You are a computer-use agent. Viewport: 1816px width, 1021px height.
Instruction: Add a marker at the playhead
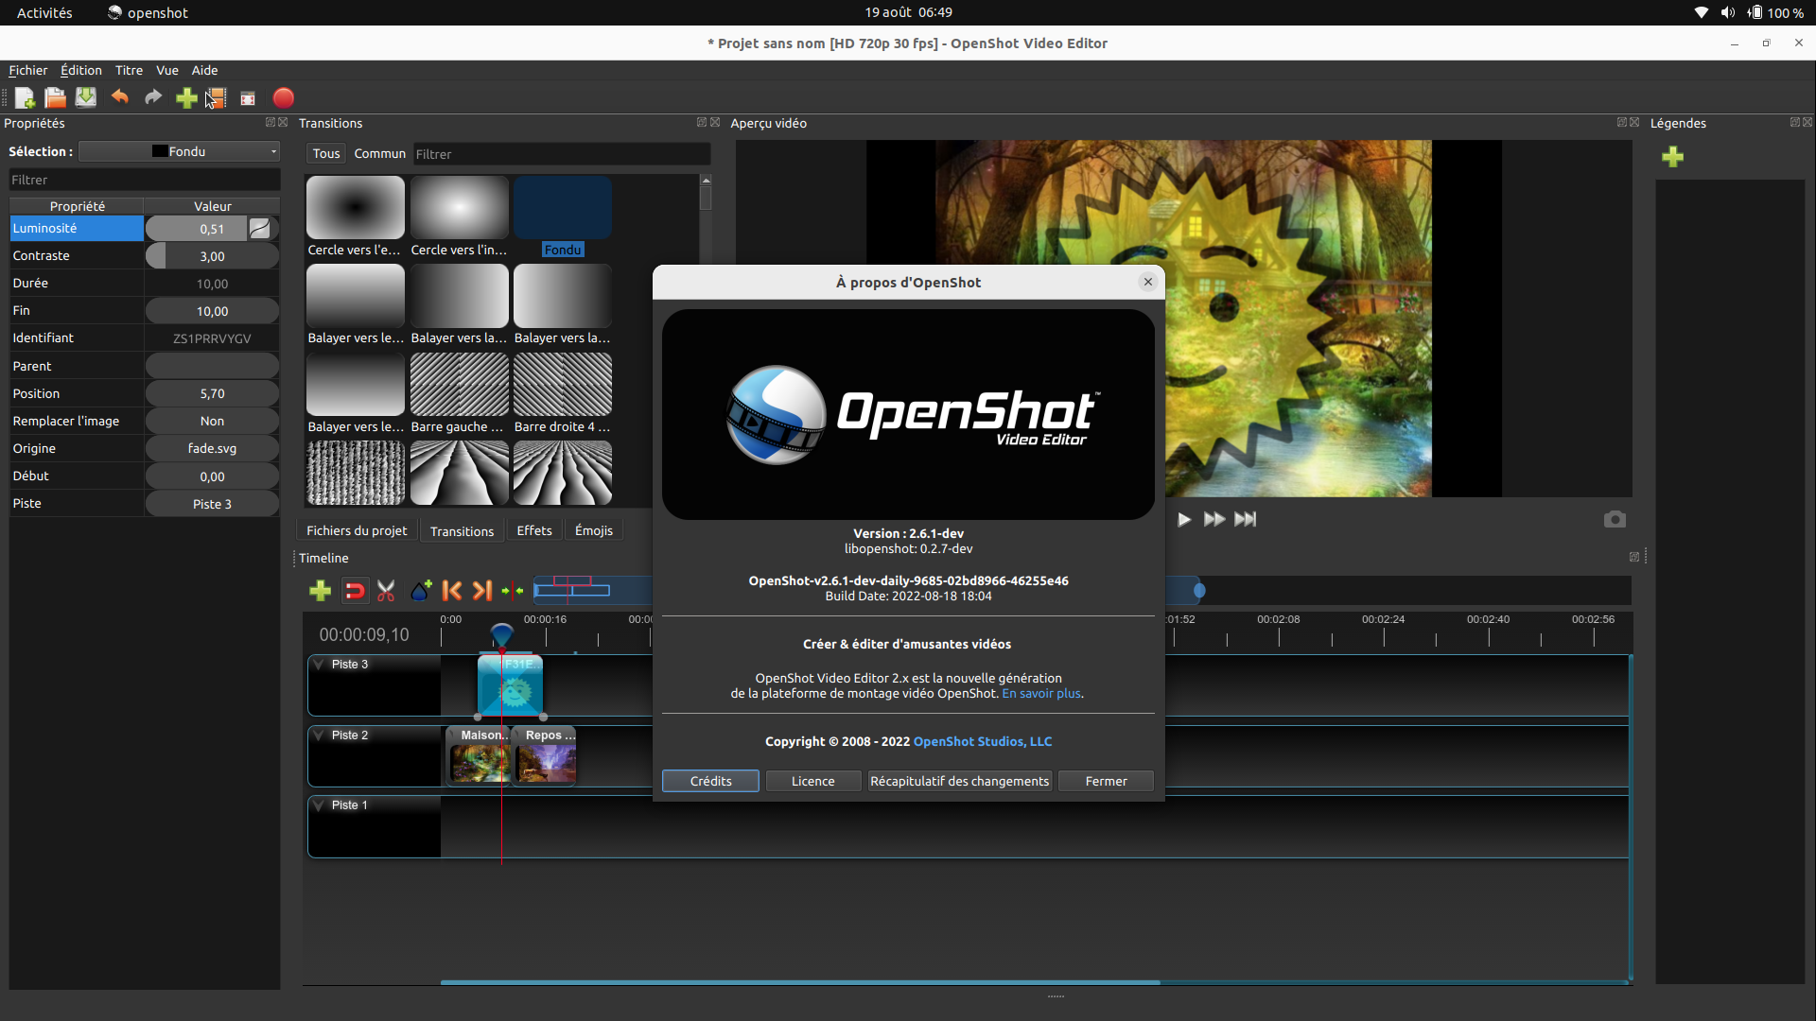pos(420,590)
